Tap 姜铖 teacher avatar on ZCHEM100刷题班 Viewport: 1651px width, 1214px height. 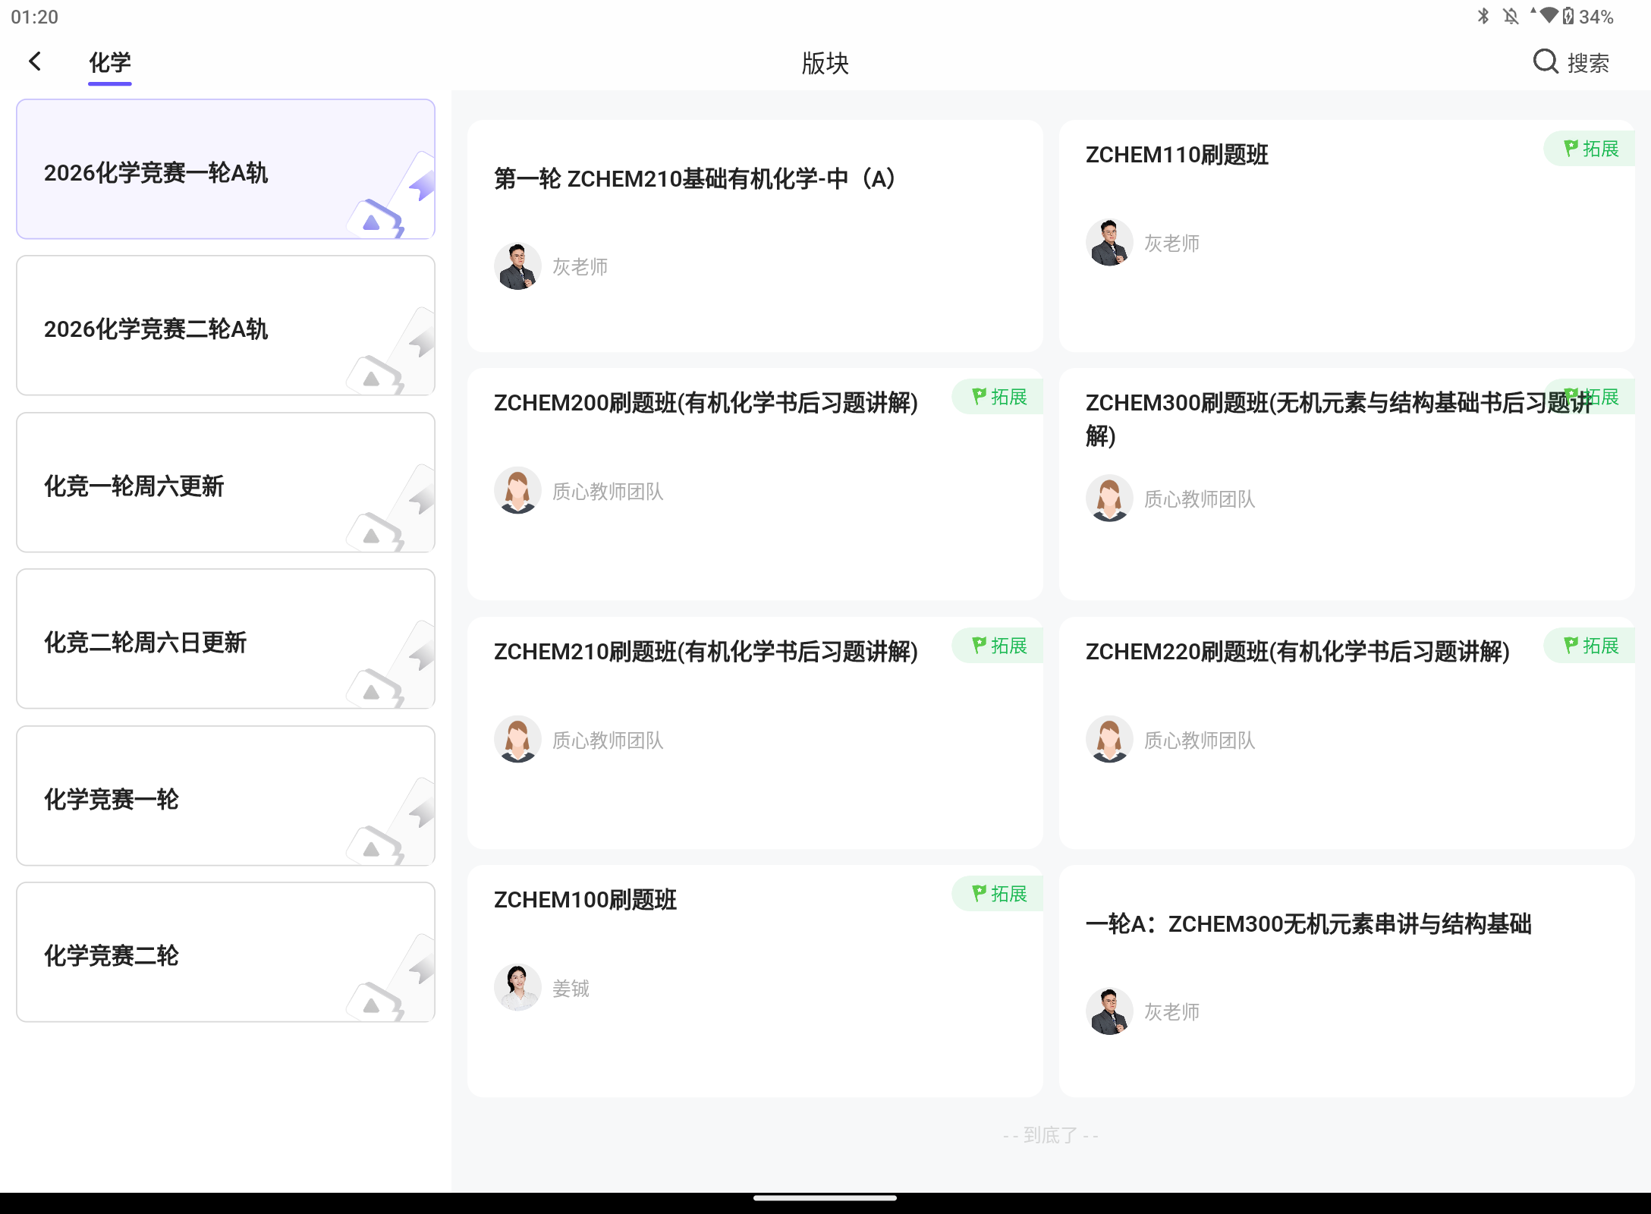[517, 988]
